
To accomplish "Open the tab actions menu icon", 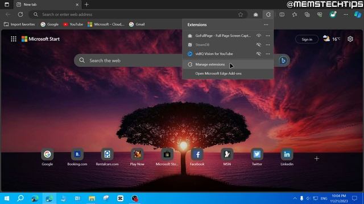I will click(7, 5).
